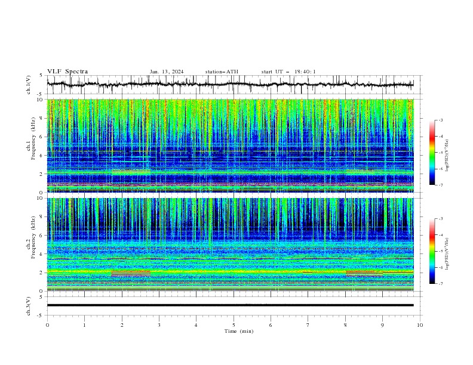Click the ch.1 voltage waveform trace
The height and width of the screenshot is (365, 473).
pos(230,84)
